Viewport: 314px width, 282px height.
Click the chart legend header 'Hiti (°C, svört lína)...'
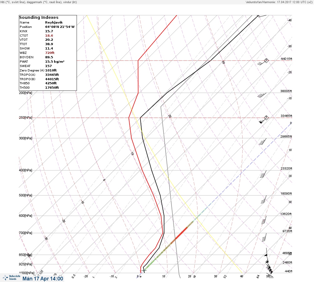tap(39, 2)
